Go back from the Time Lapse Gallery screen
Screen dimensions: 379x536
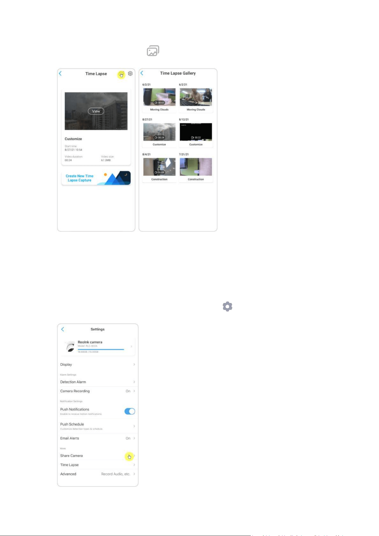142,73
